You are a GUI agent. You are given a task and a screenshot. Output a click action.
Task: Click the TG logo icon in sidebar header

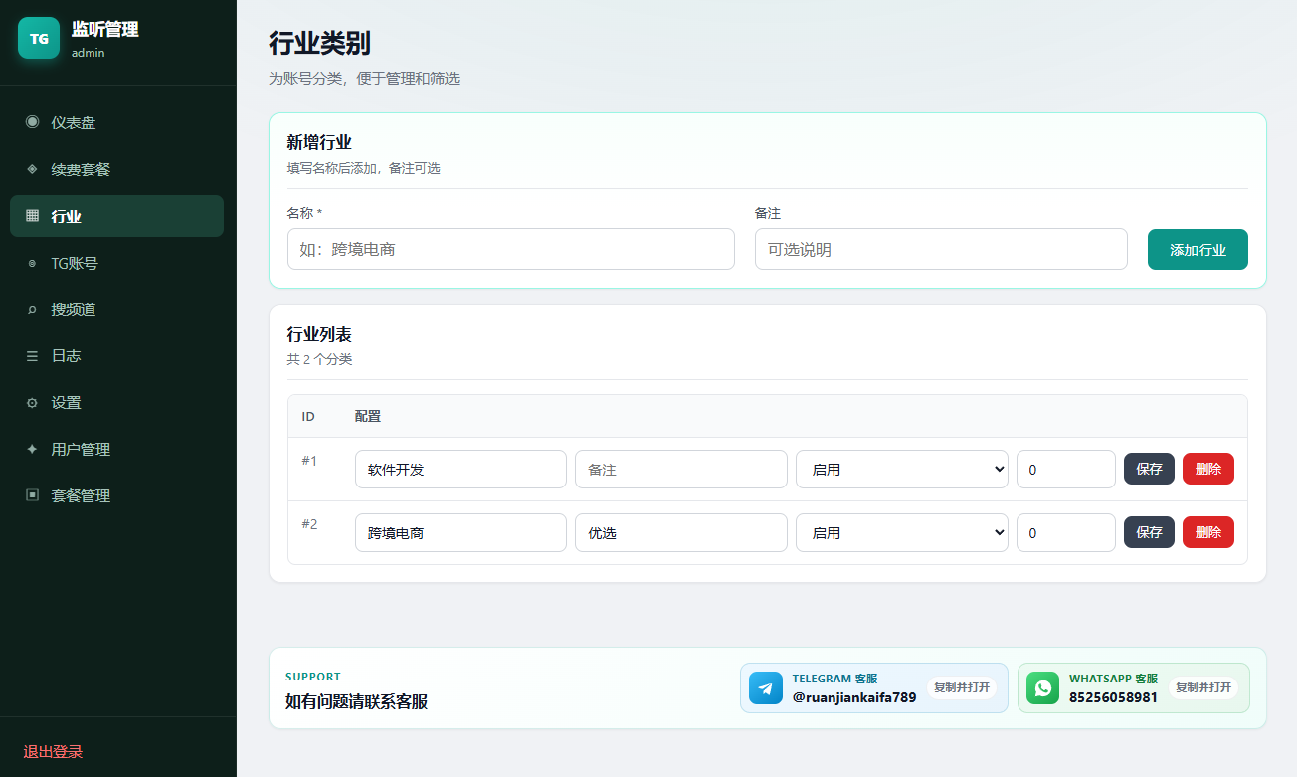39,38
